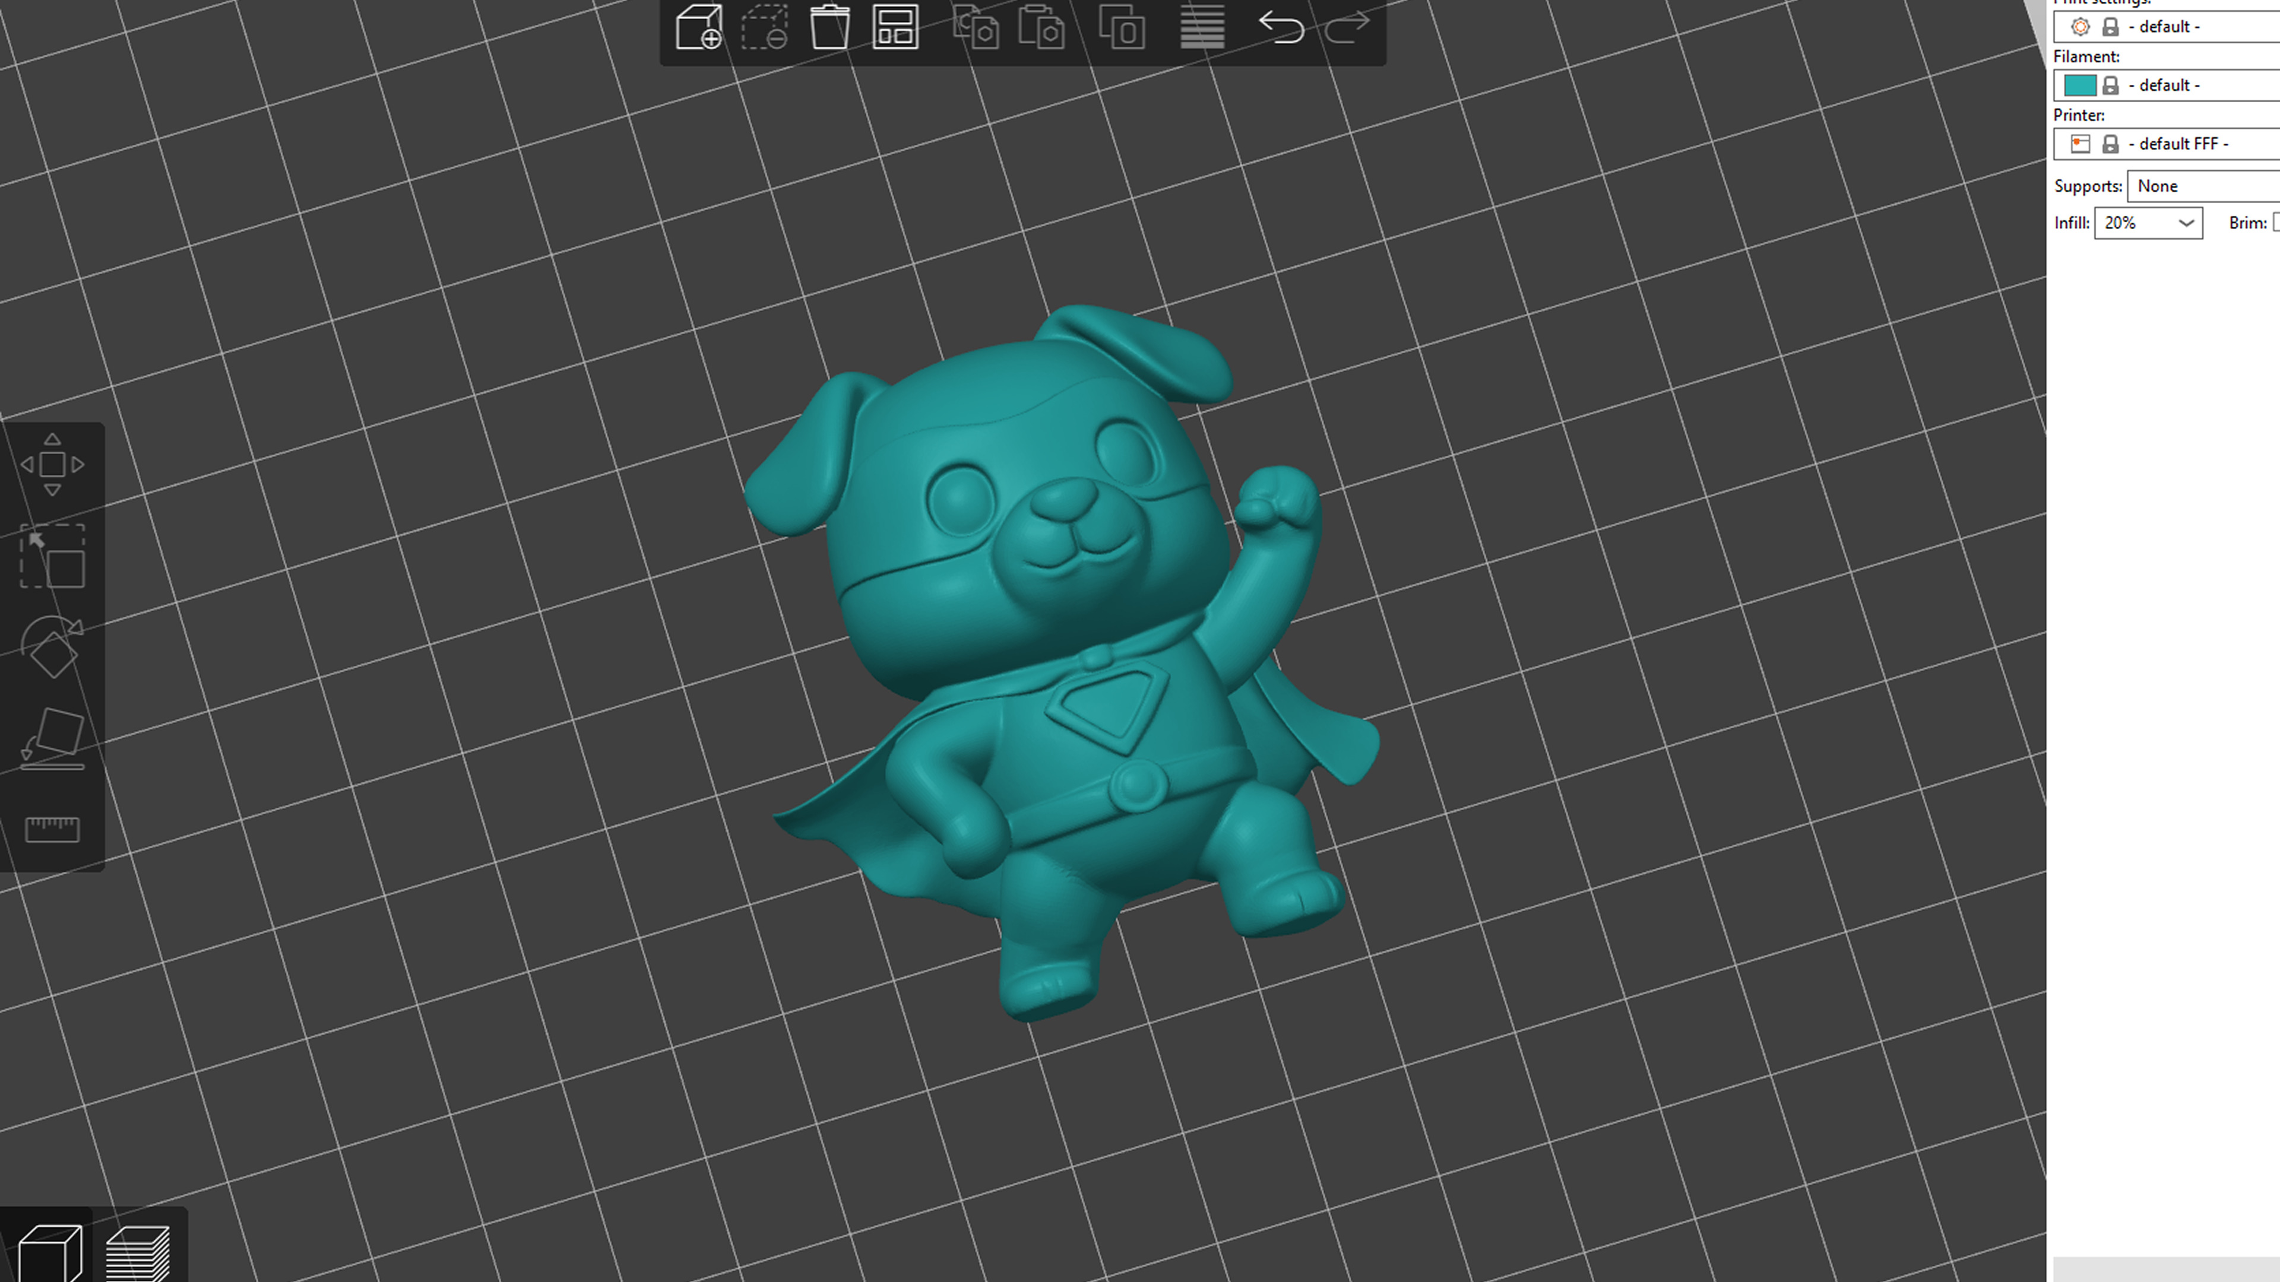This screenshot has height=1282, width=2280.
Task: Click the lock icon in Printer row
Action: tap(2111, 143)
